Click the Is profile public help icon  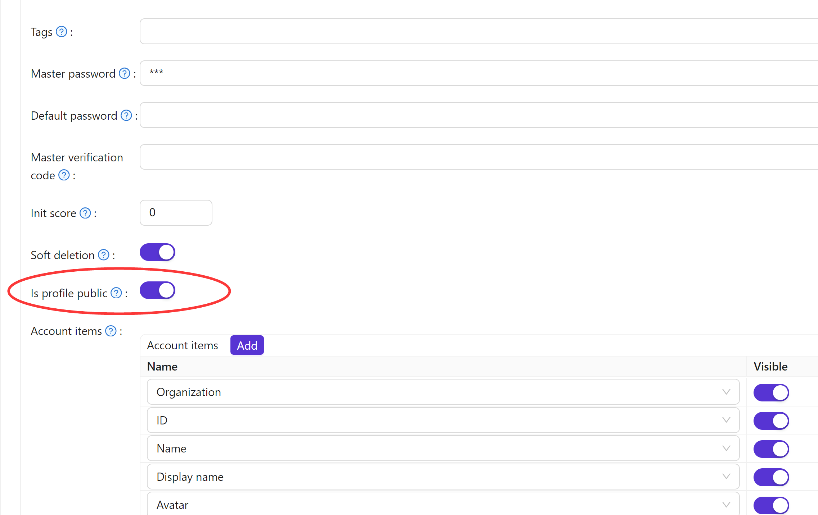116,293
